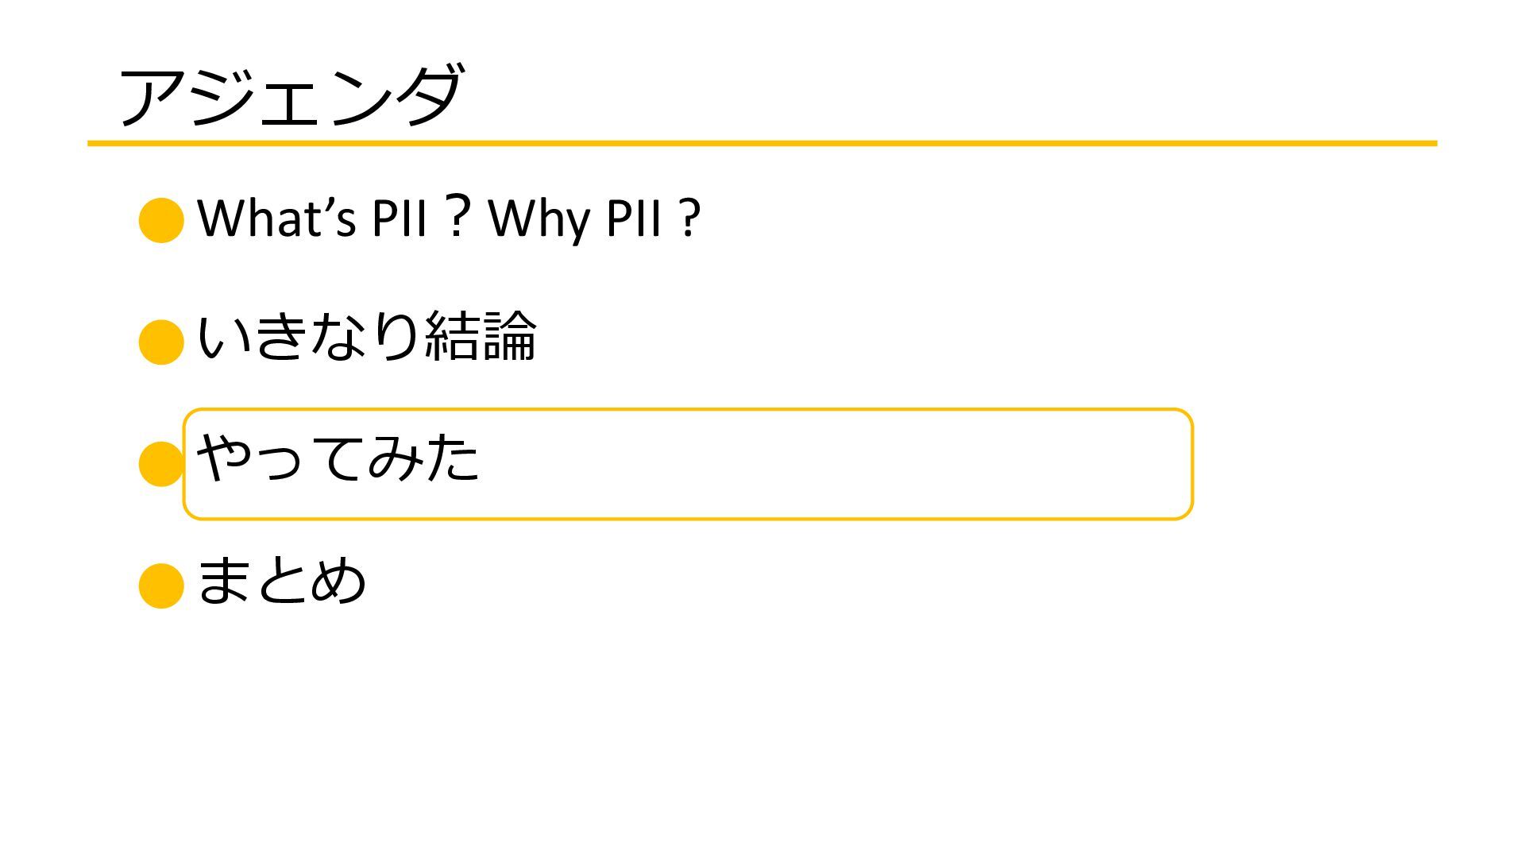1525x858 pixels.
Task: Select the やってみた agenda text
Action: pos(338,458)
